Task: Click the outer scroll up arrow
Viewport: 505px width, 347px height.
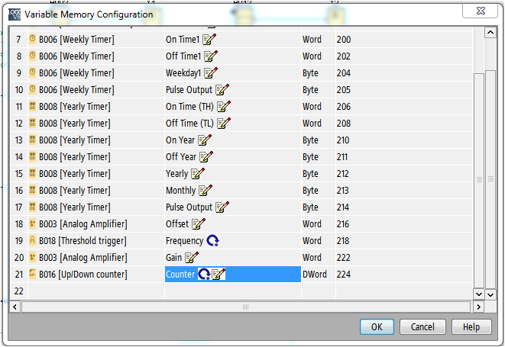Action: (490, 32)
